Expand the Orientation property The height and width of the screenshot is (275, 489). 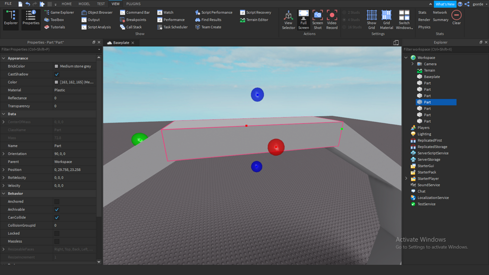click(x=4, y=154)
